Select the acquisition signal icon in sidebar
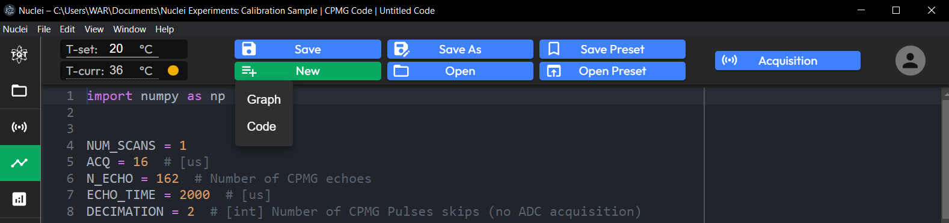 click(19, 127)
